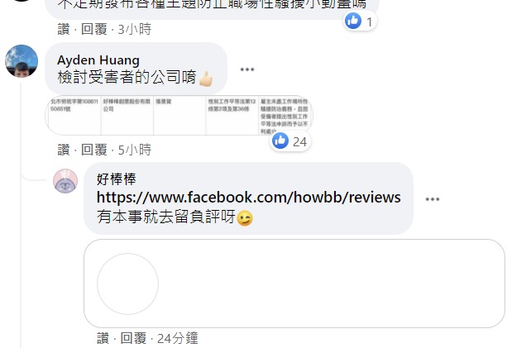Open options menu for Ayden Huang's comment
531x348 pixels.
pyautogui.click(x=246, y=69)
